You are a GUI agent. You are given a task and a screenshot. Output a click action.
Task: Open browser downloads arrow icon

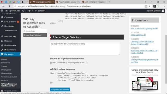point(164,6)
